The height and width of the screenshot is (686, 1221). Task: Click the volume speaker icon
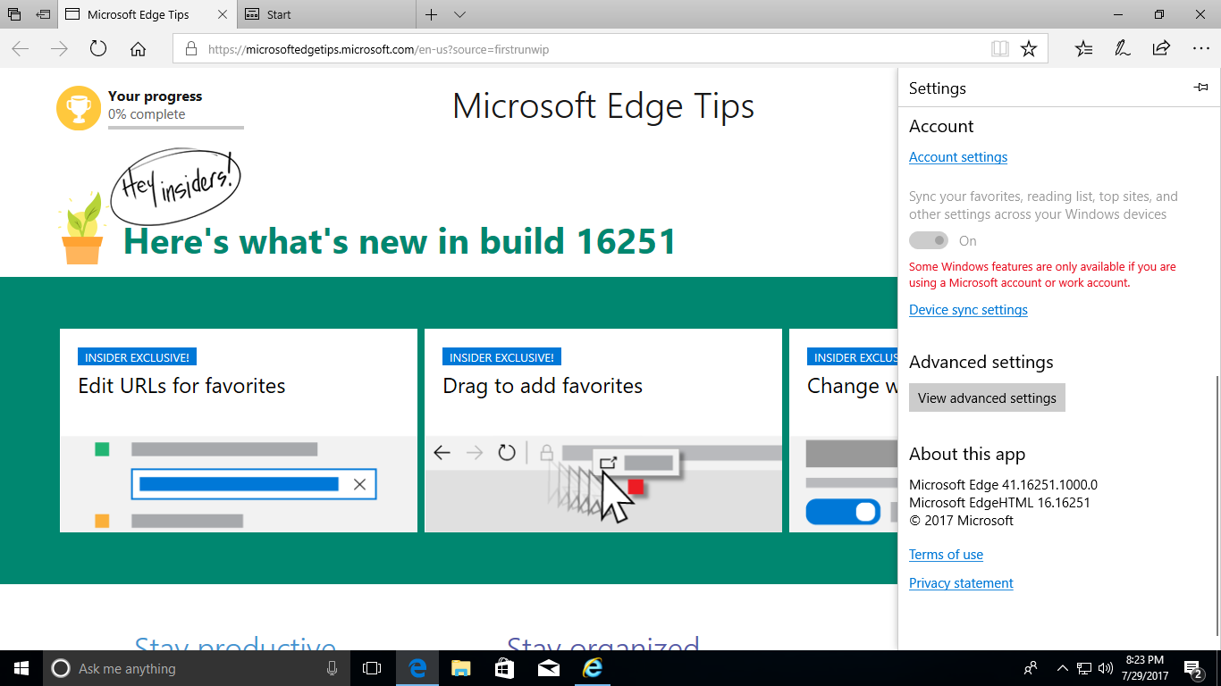(x=1106, y=668)
